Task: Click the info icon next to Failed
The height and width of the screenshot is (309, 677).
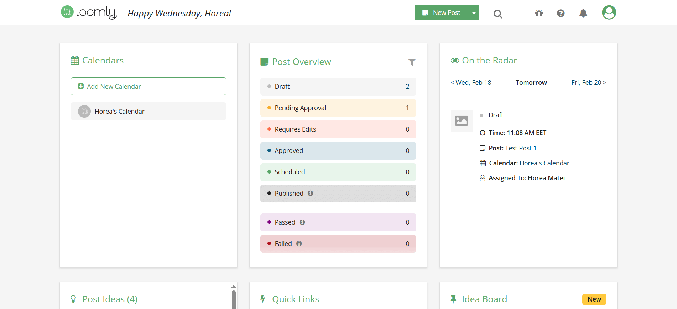Action: pos(299,243)
